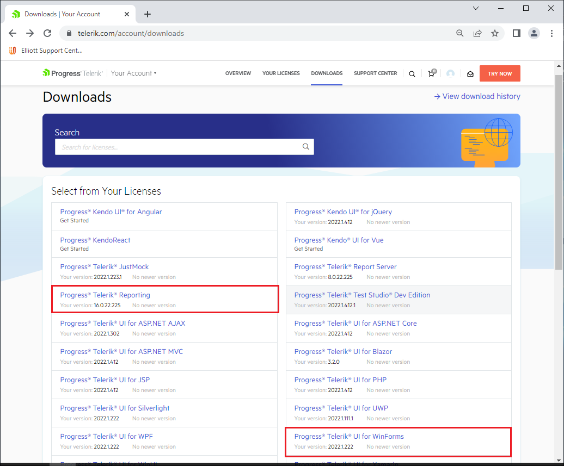
Task: Open the Overview menu item
Action: point(238,73)
